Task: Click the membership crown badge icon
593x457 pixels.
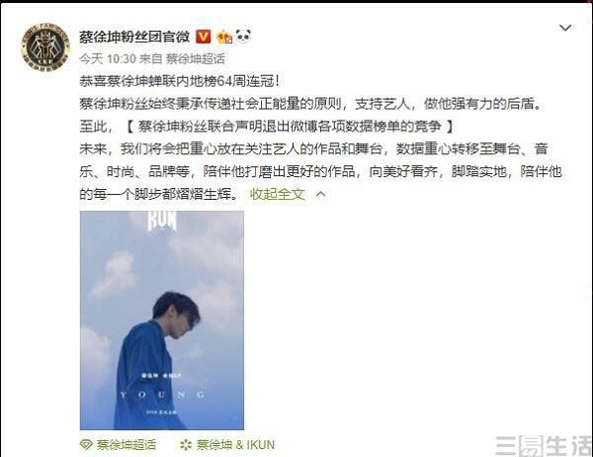Action: pos(224,37)
